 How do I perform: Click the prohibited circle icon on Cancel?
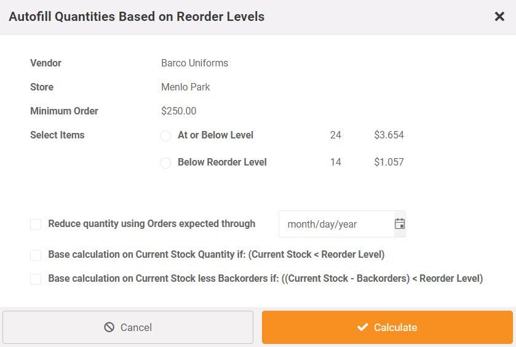pyautogui.click(x=109, y=327)
